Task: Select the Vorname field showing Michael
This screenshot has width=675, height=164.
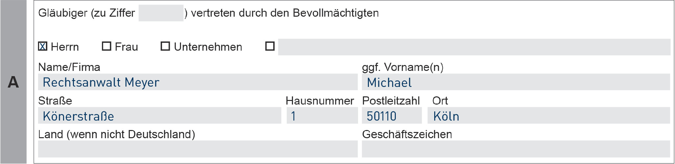Action: click(x=516, y=82)
